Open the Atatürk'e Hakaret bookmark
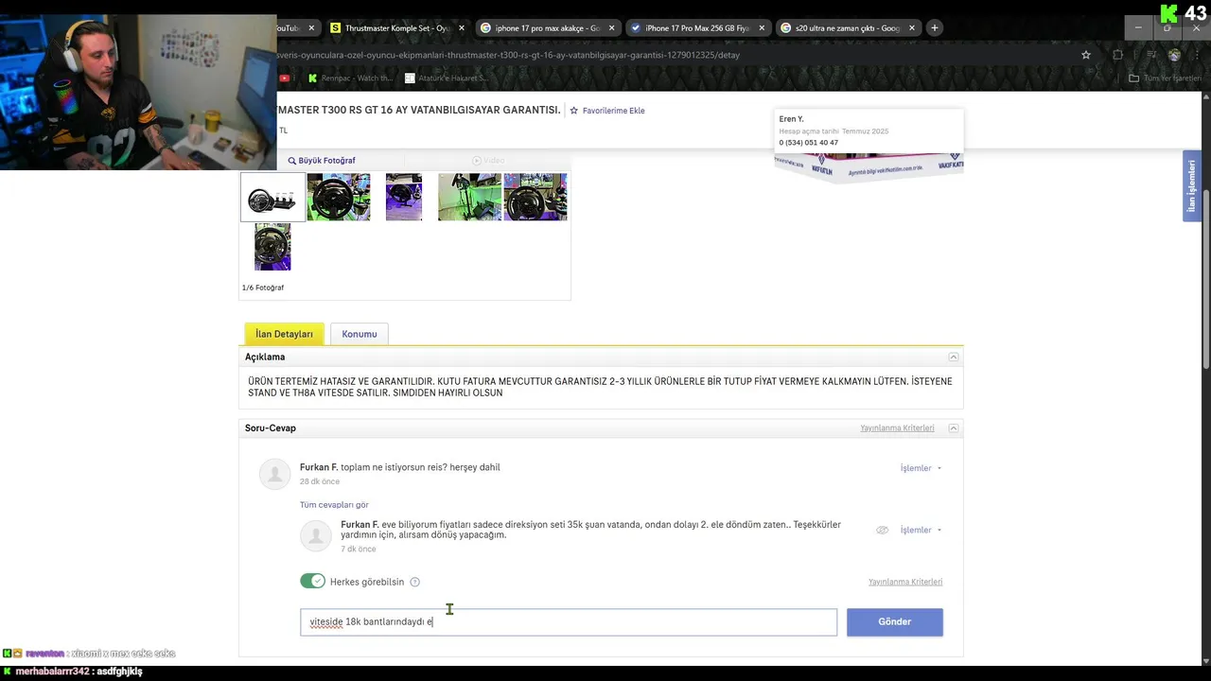The height and width of the screenshot is (681, 1211). coord(445,79)
